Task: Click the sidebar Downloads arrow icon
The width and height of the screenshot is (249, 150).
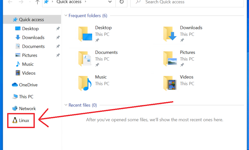Action: 18,37
